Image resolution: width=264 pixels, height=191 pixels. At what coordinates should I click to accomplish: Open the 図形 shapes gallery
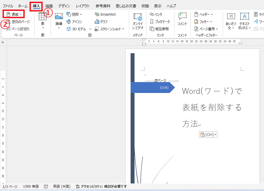[x=74, y=15]
